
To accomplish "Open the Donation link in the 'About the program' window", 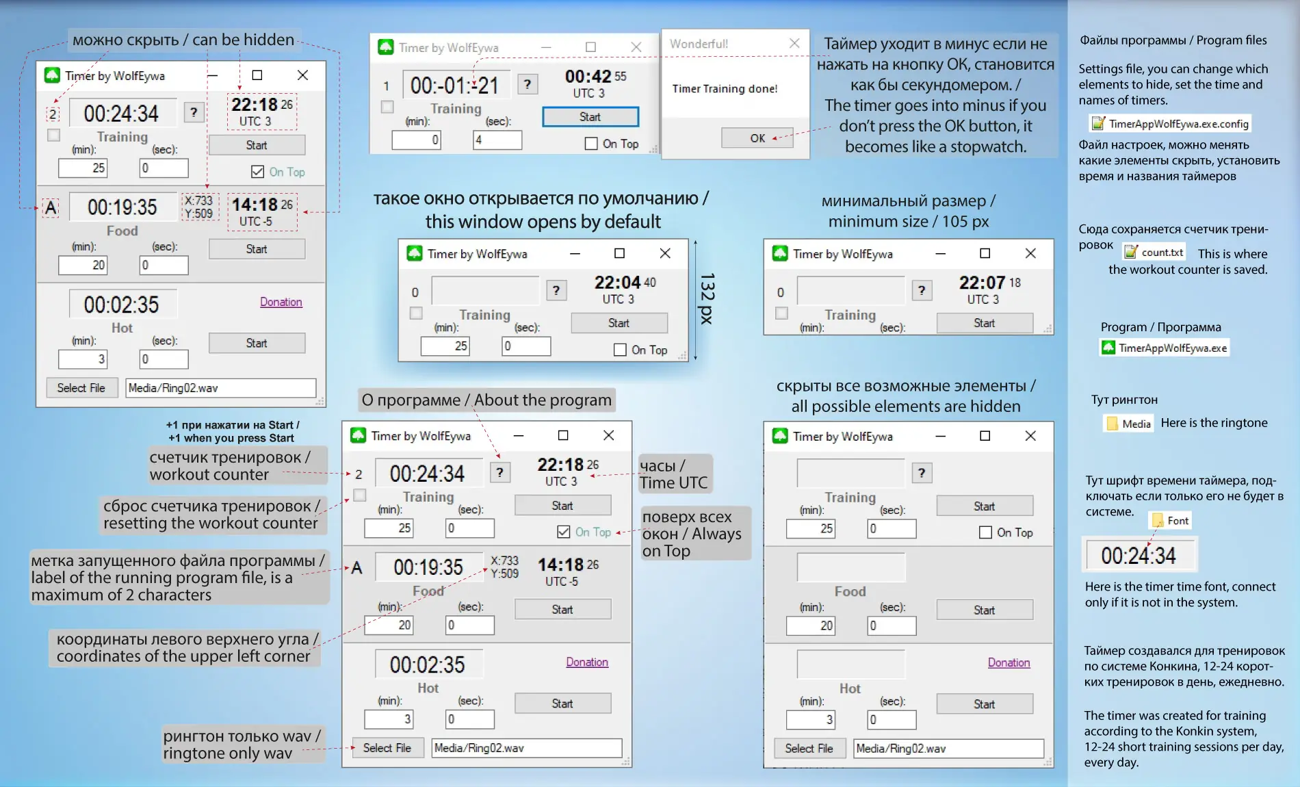I will pyautogui.click(x=587, y=662).
